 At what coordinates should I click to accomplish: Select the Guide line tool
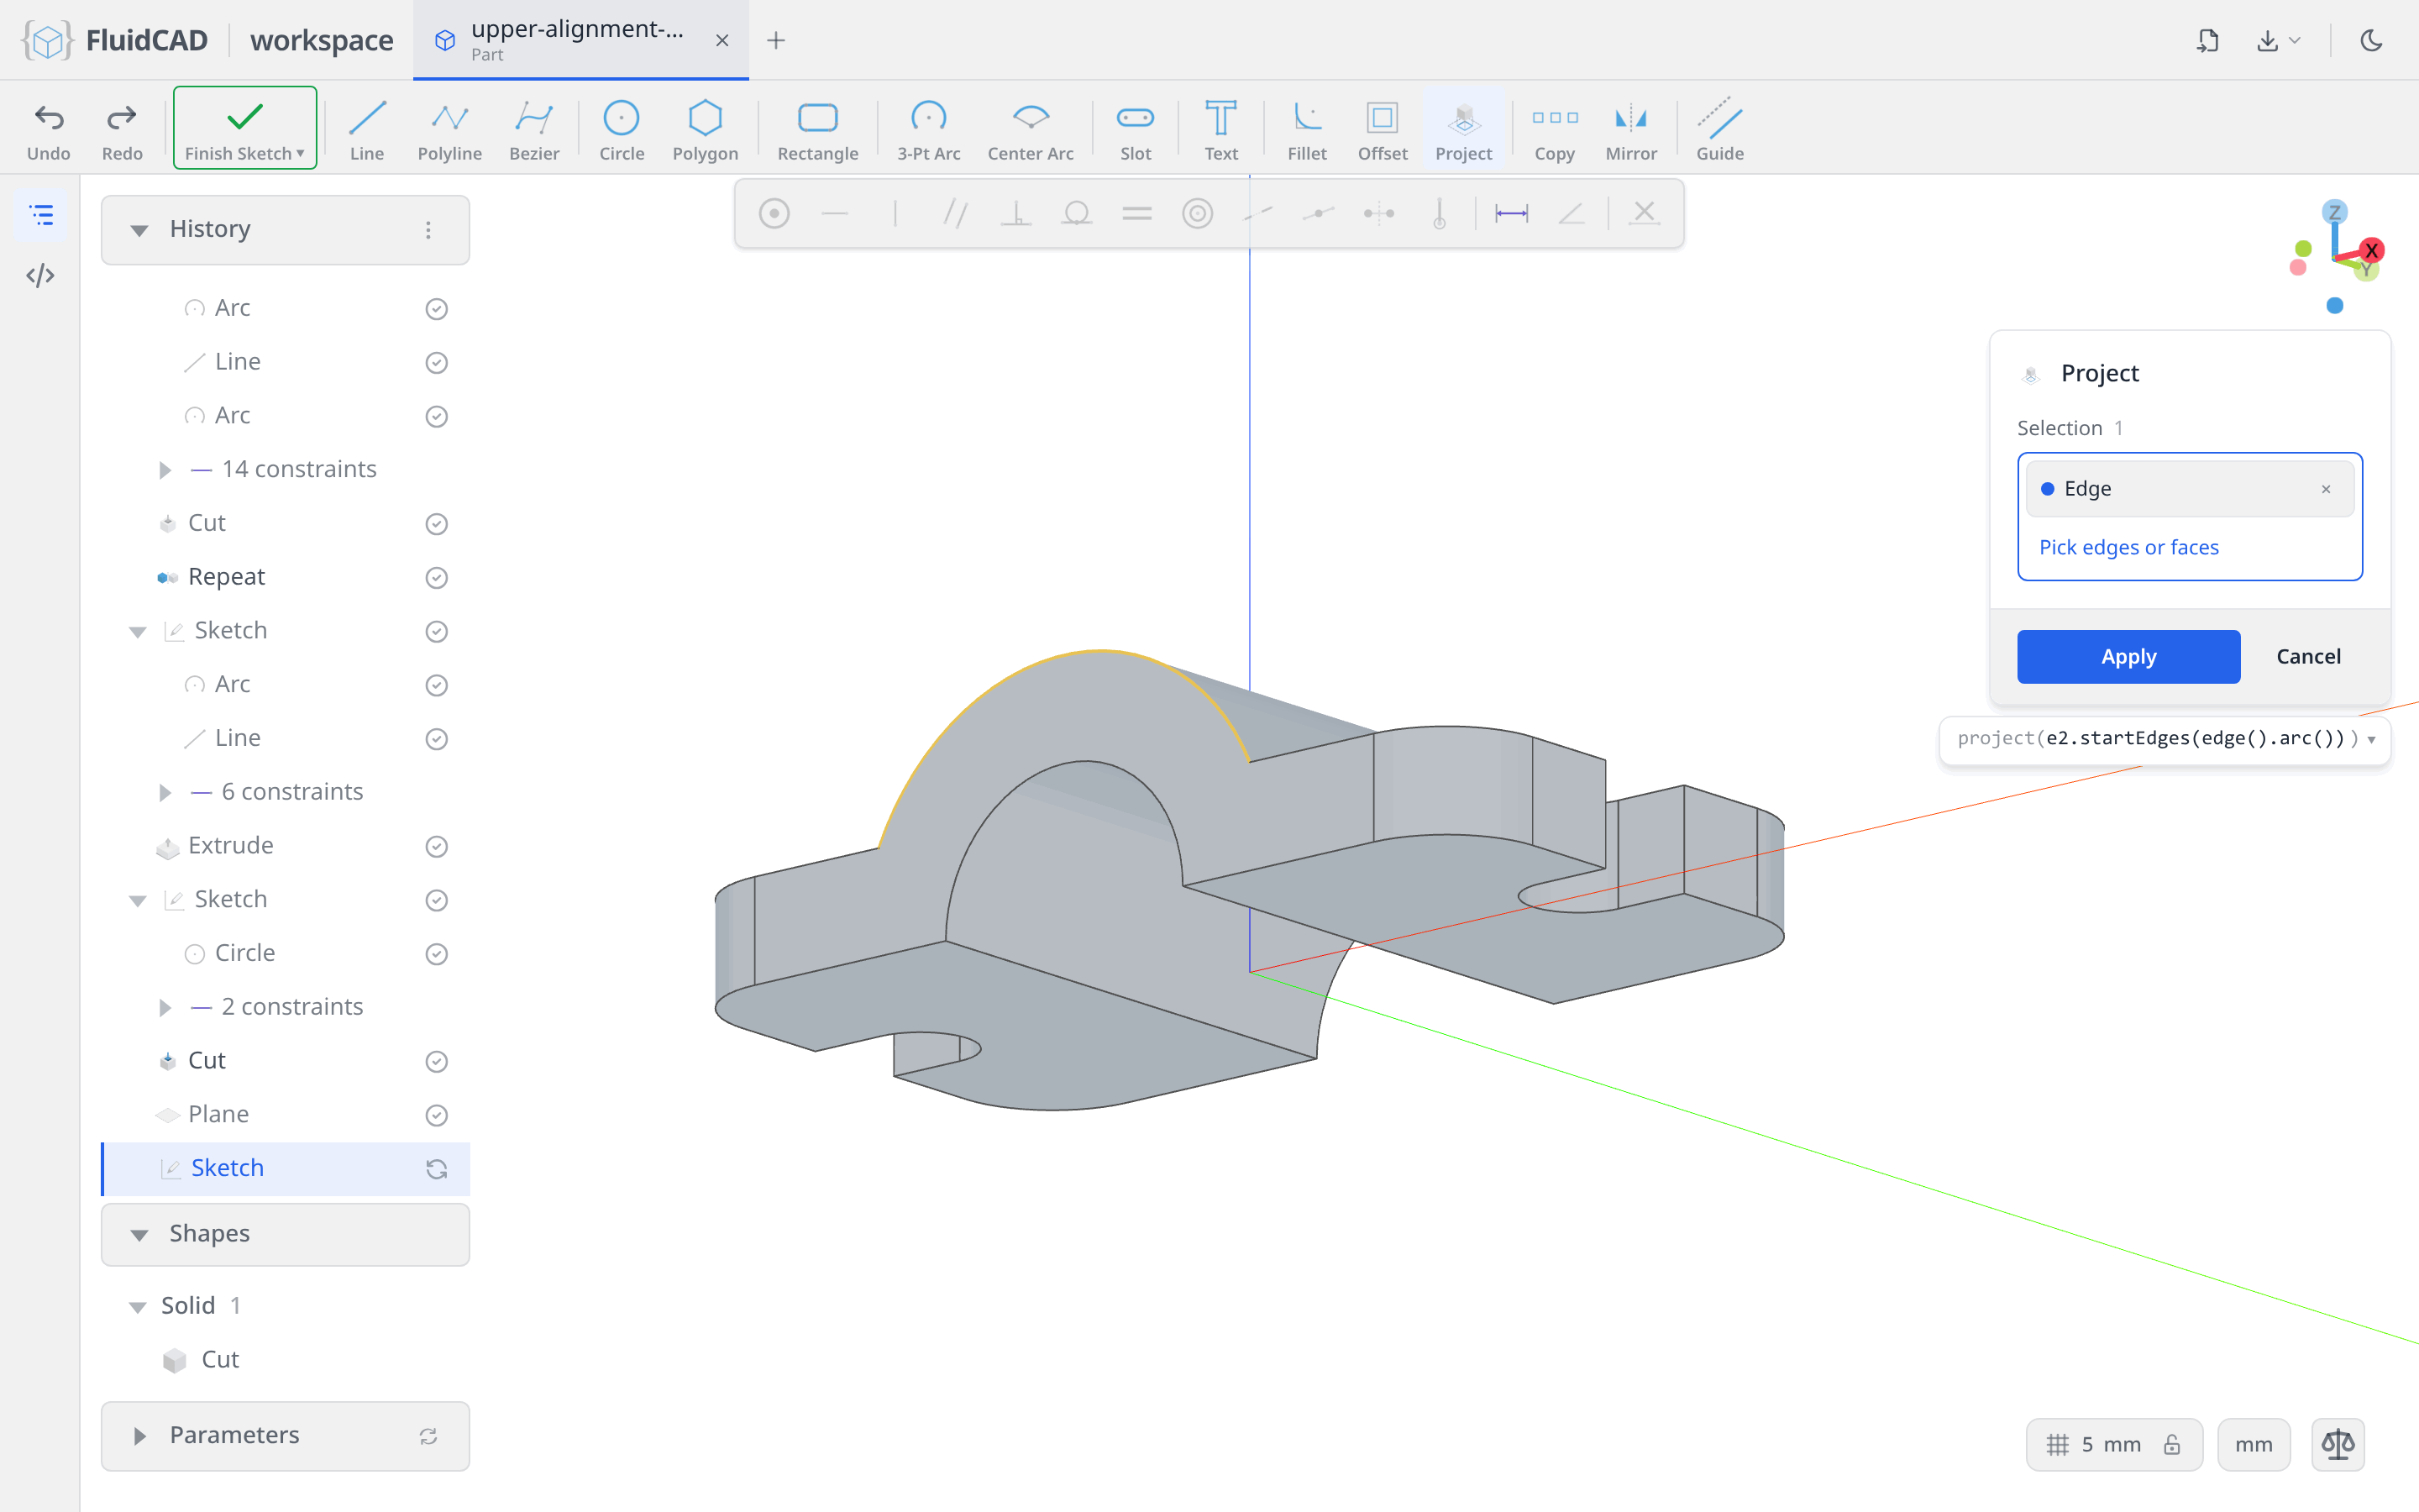pos(1719,130)
